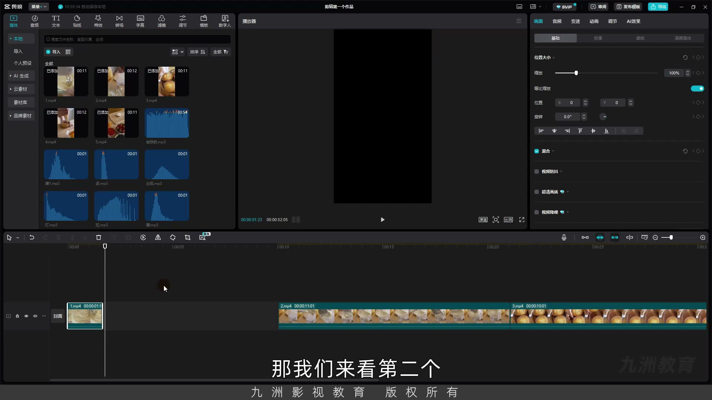Open the selection tool dropdown arrow
This screenshot has height=400, width=712.
(18, 238)
